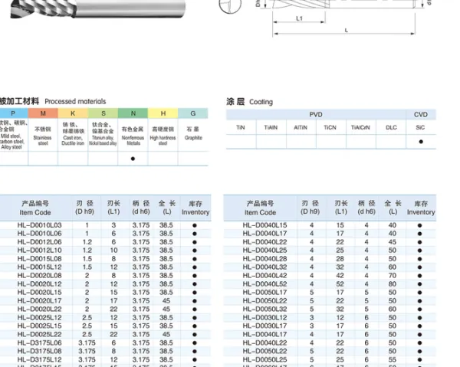Select item code HL-D0050L25
460x367 pixels.
point(265,359)
